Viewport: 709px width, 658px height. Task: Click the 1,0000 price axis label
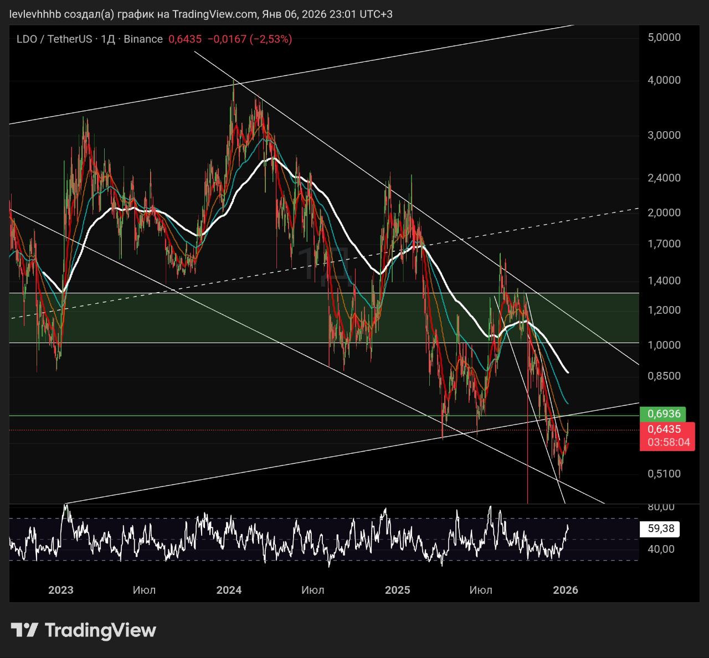664,345
